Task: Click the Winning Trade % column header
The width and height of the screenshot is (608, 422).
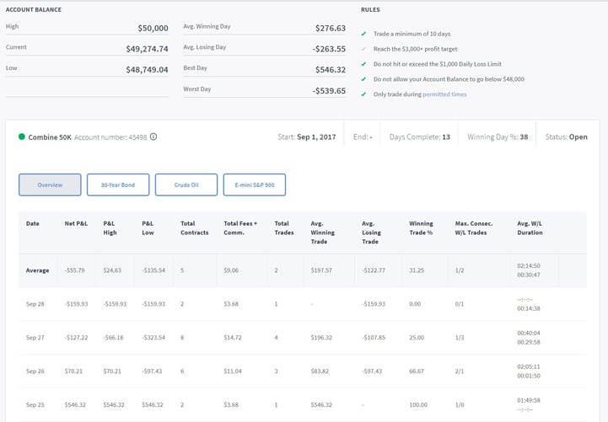Action: 421,227
